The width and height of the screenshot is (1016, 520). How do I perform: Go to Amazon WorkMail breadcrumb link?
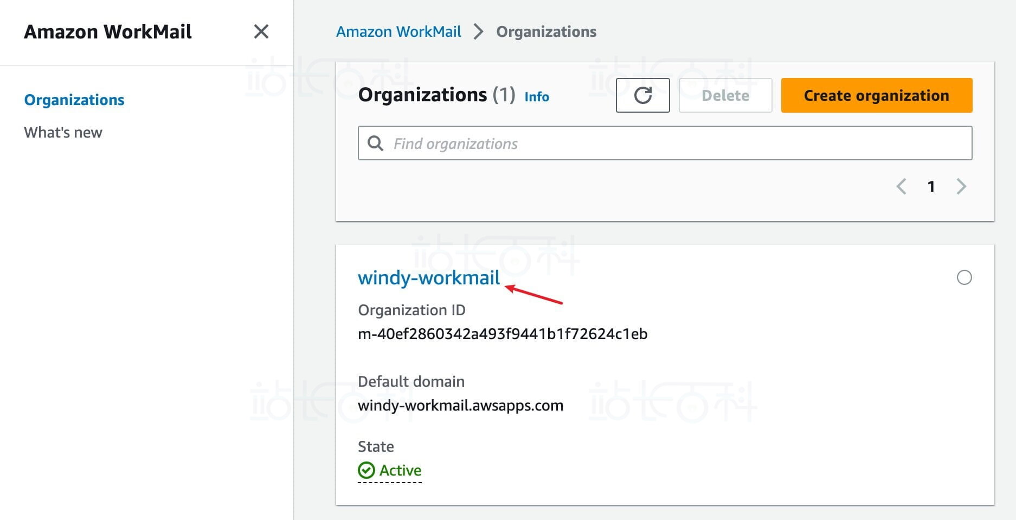(398, 31)
